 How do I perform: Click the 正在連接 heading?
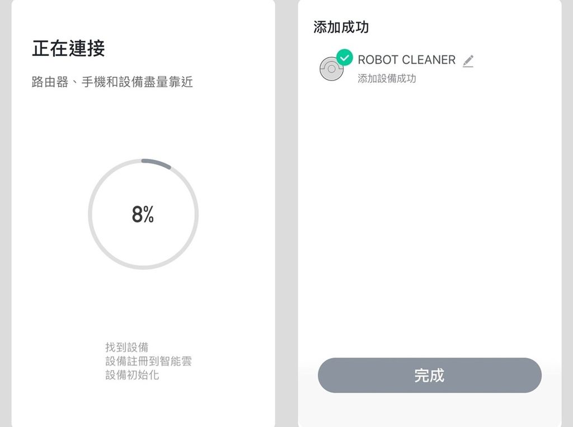coord(68,48)
